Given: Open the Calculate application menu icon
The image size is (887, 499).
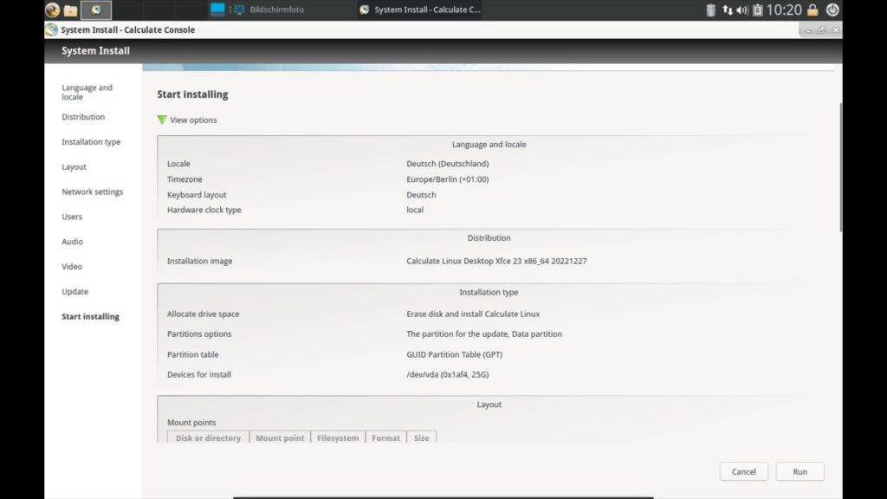Looking at the screenshot, I should coord(52,10).
